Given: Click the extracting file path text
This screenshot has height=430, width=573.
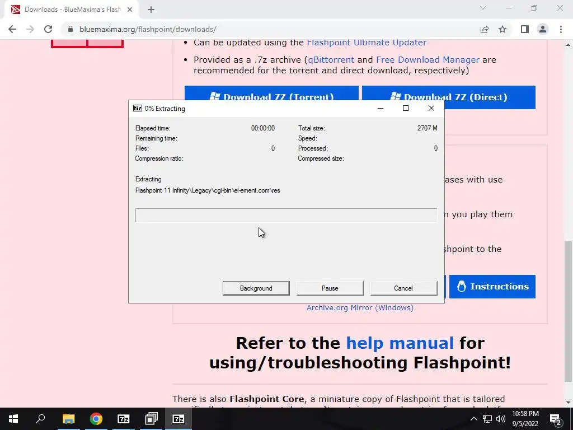Looking at the screenshot, I should click(208, 190).
